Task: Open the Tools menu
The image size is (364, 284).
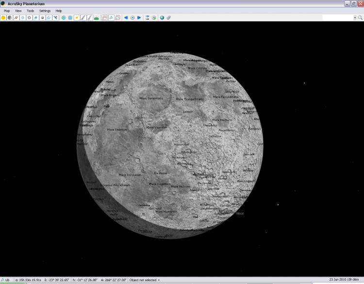Action: pyautogui.click(x=30, y=10)
